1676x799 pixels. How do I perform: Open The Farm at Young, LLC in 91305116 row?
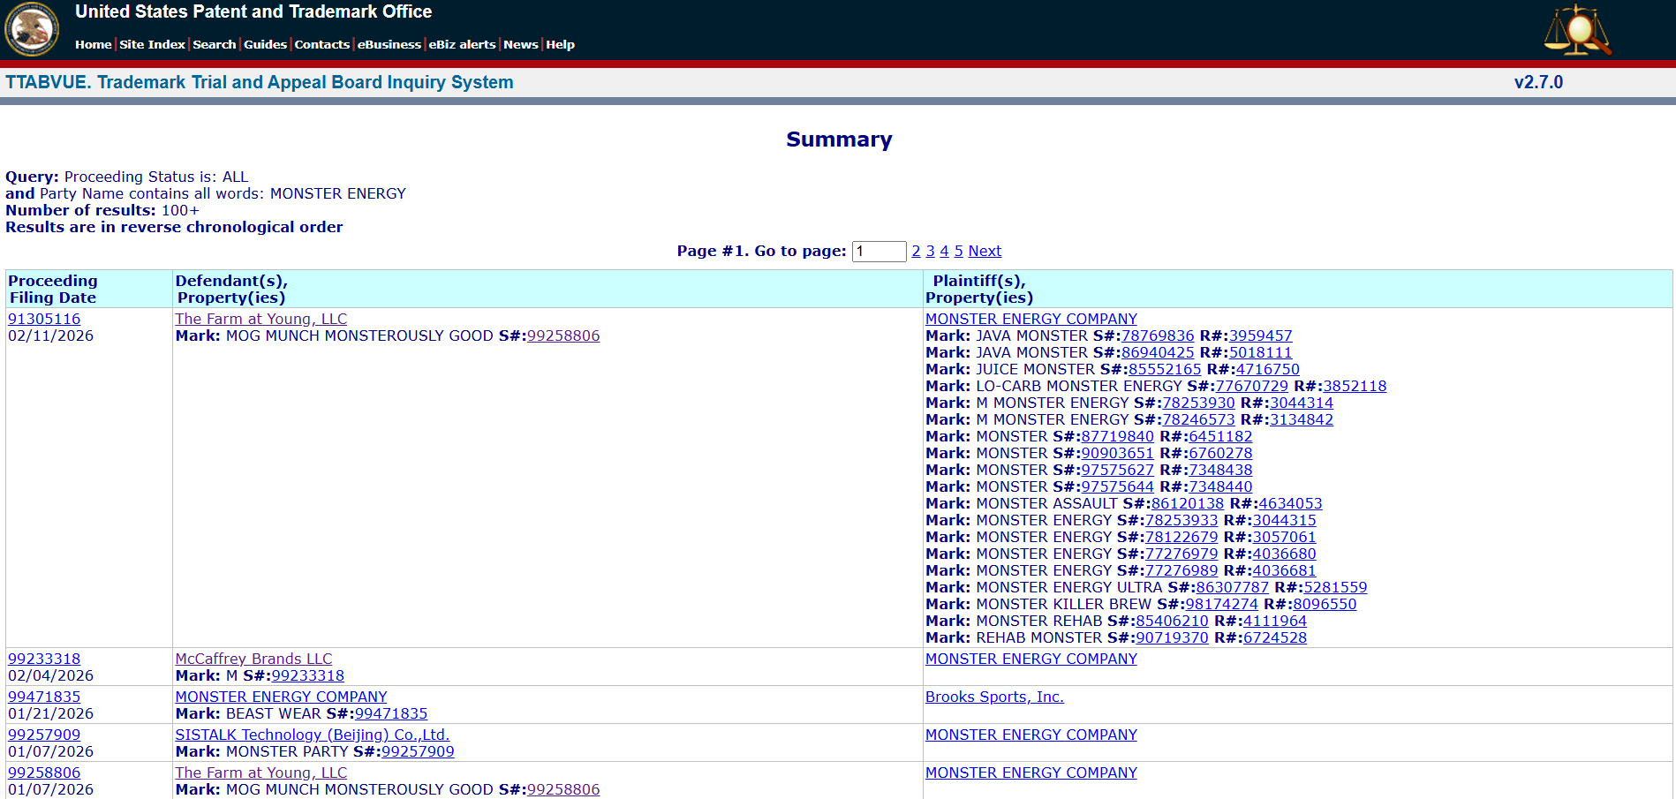[261, 319]
